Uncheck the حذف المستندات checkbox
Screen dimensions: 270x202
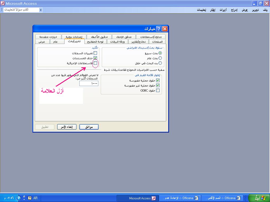pyautogui.click(x=95, y=58)
